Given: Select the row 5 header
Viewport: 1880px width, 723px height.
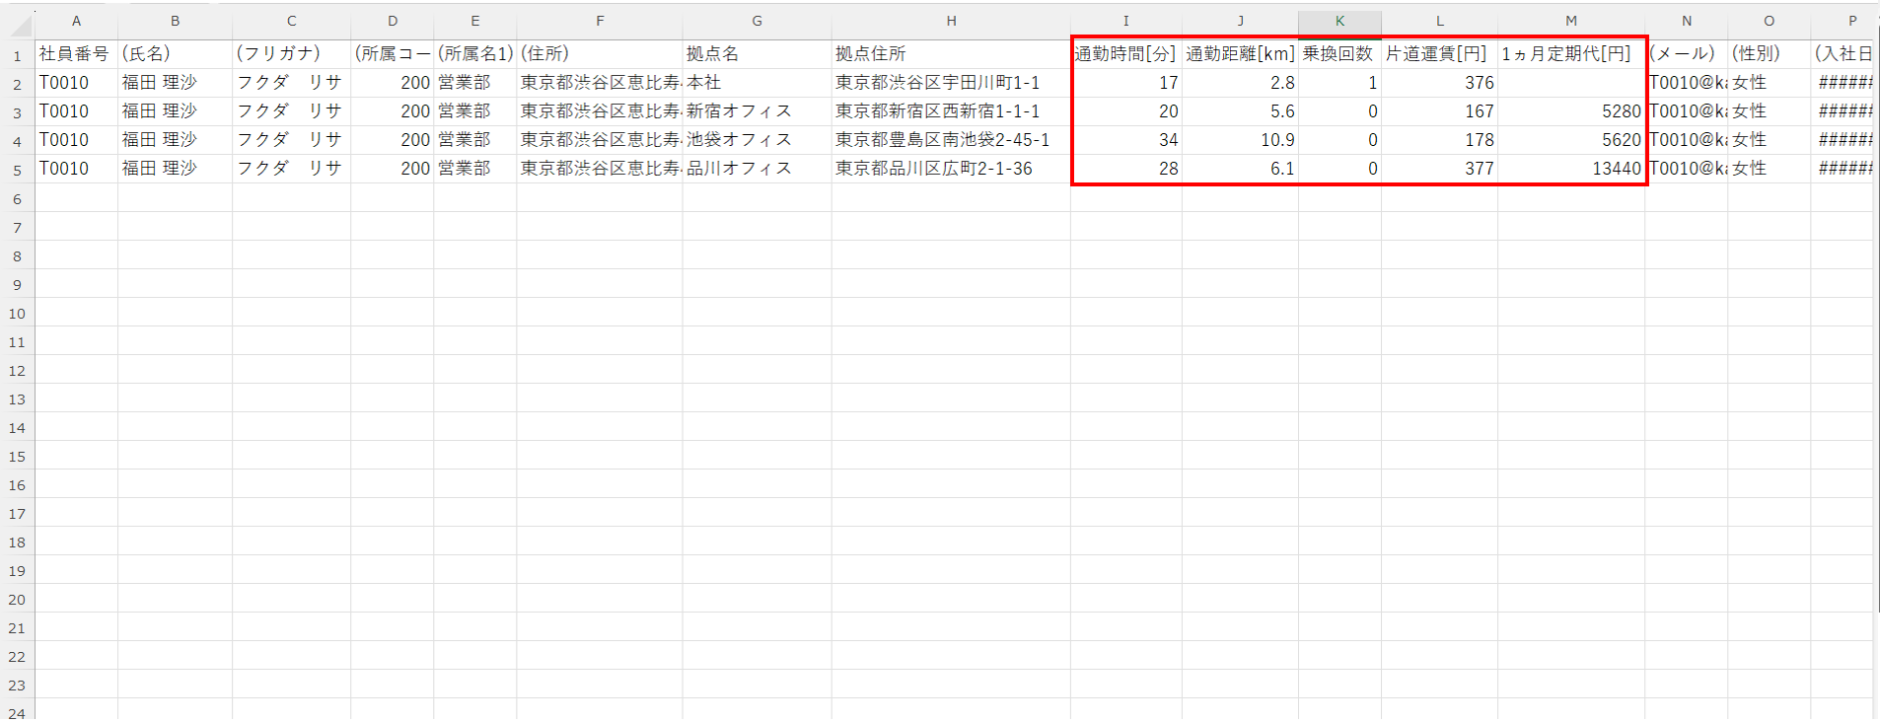Looking at the screenshot, I should [x=17, y=170].
